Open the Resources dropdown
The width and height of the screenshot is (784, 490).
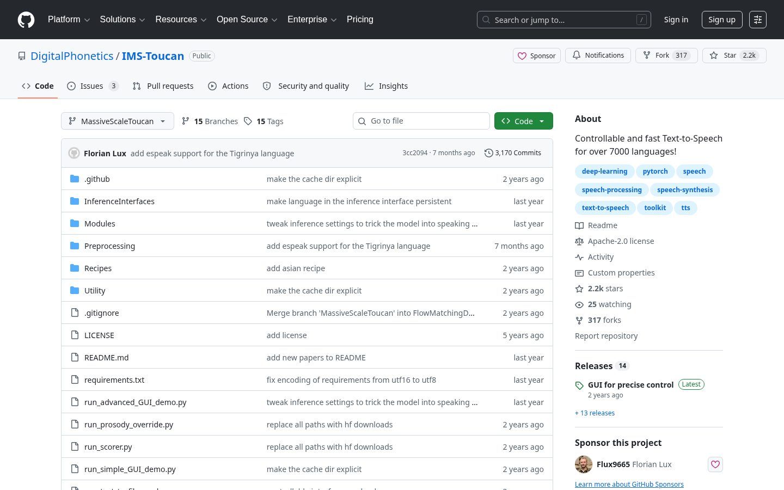point(181,20)
